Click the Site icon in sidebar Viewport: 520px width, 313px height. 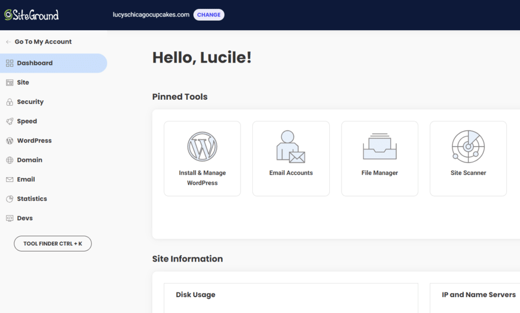point(9,83)
